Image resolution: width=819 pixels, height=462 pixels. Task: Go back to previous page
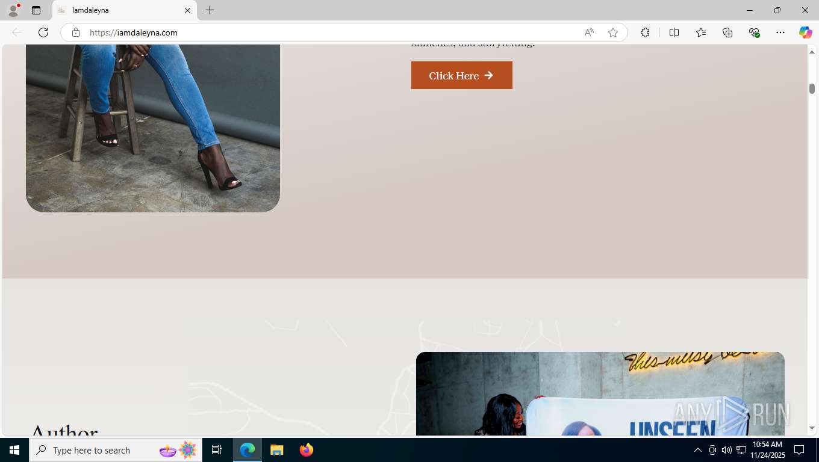[17, 32]
